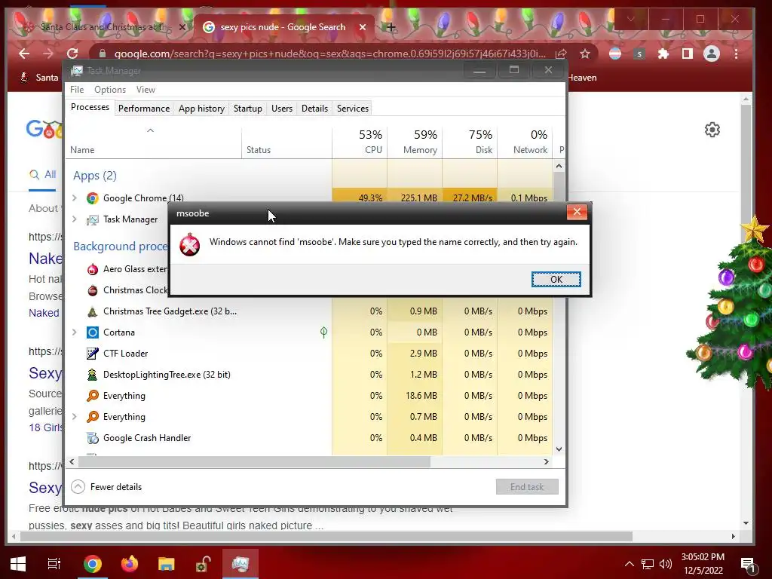Select the CTF Loader 2.9 MB memory cell
Screen dimensions: 772x579
(x=415, y=354)
